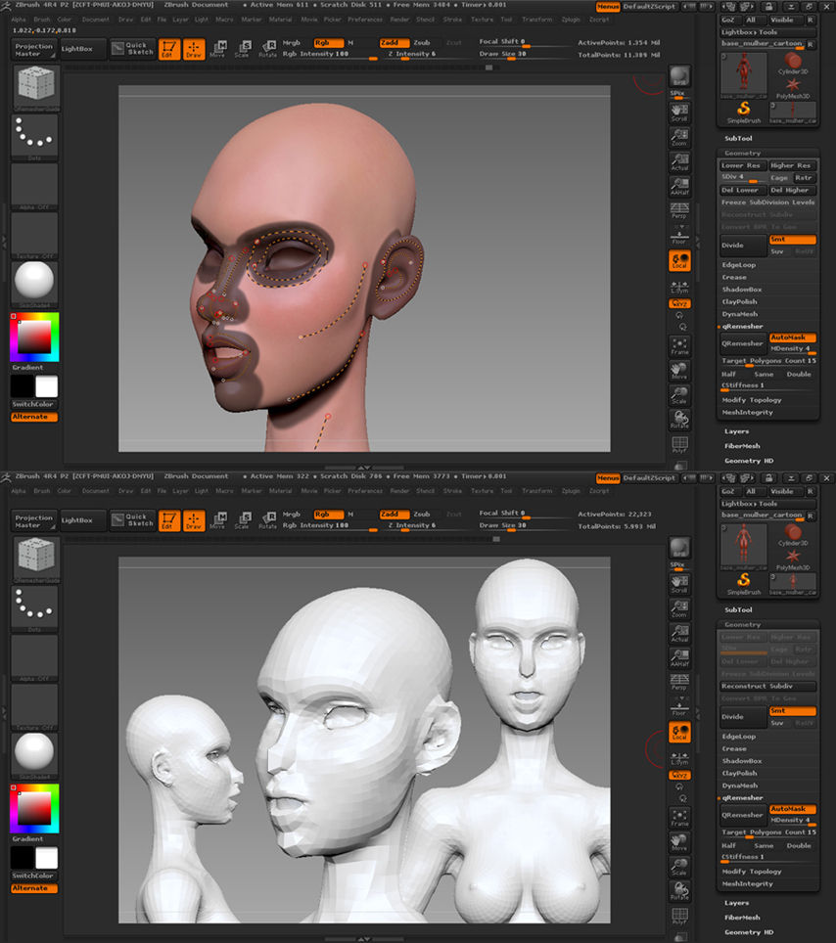Open Material menu in bottom window

280,491
